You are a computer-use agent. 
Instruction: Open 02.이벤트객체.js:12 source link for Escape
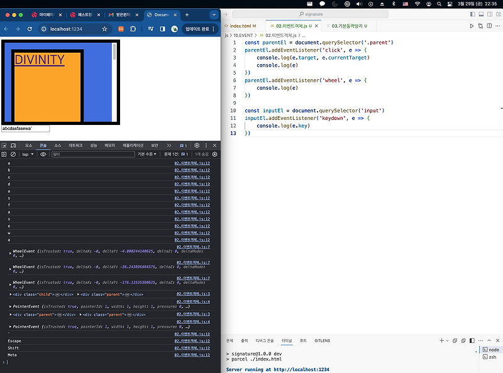point(192,341)
